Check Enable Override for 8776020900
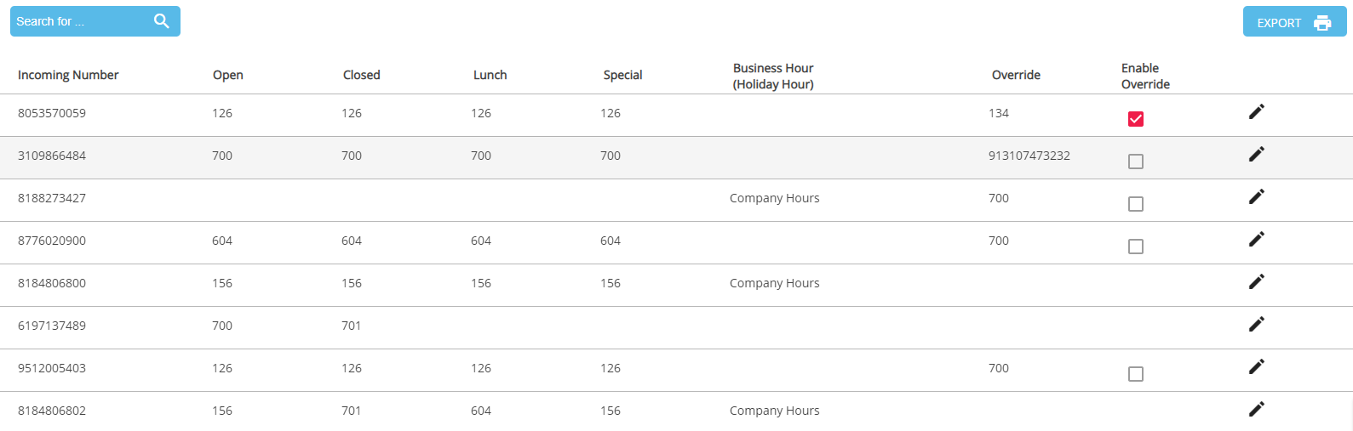 pyautogui.click(x=1136, y=247)
